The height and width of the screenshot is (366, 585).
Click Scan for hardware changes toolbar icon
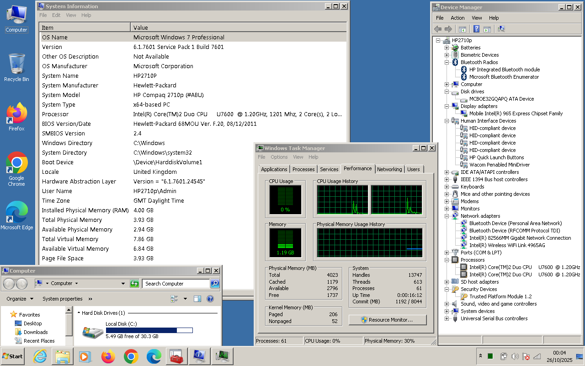[501, 29]
